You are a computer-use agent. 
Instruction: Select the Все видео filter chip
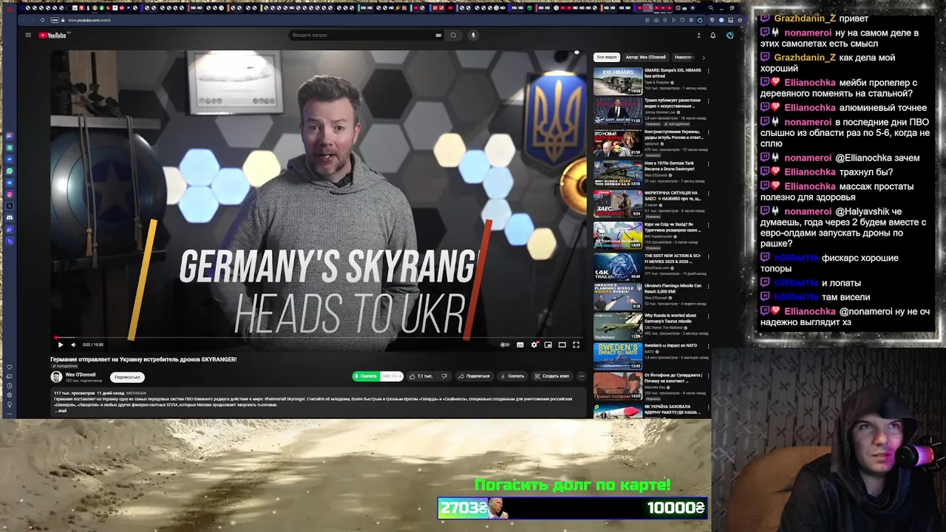coord(607,57)
